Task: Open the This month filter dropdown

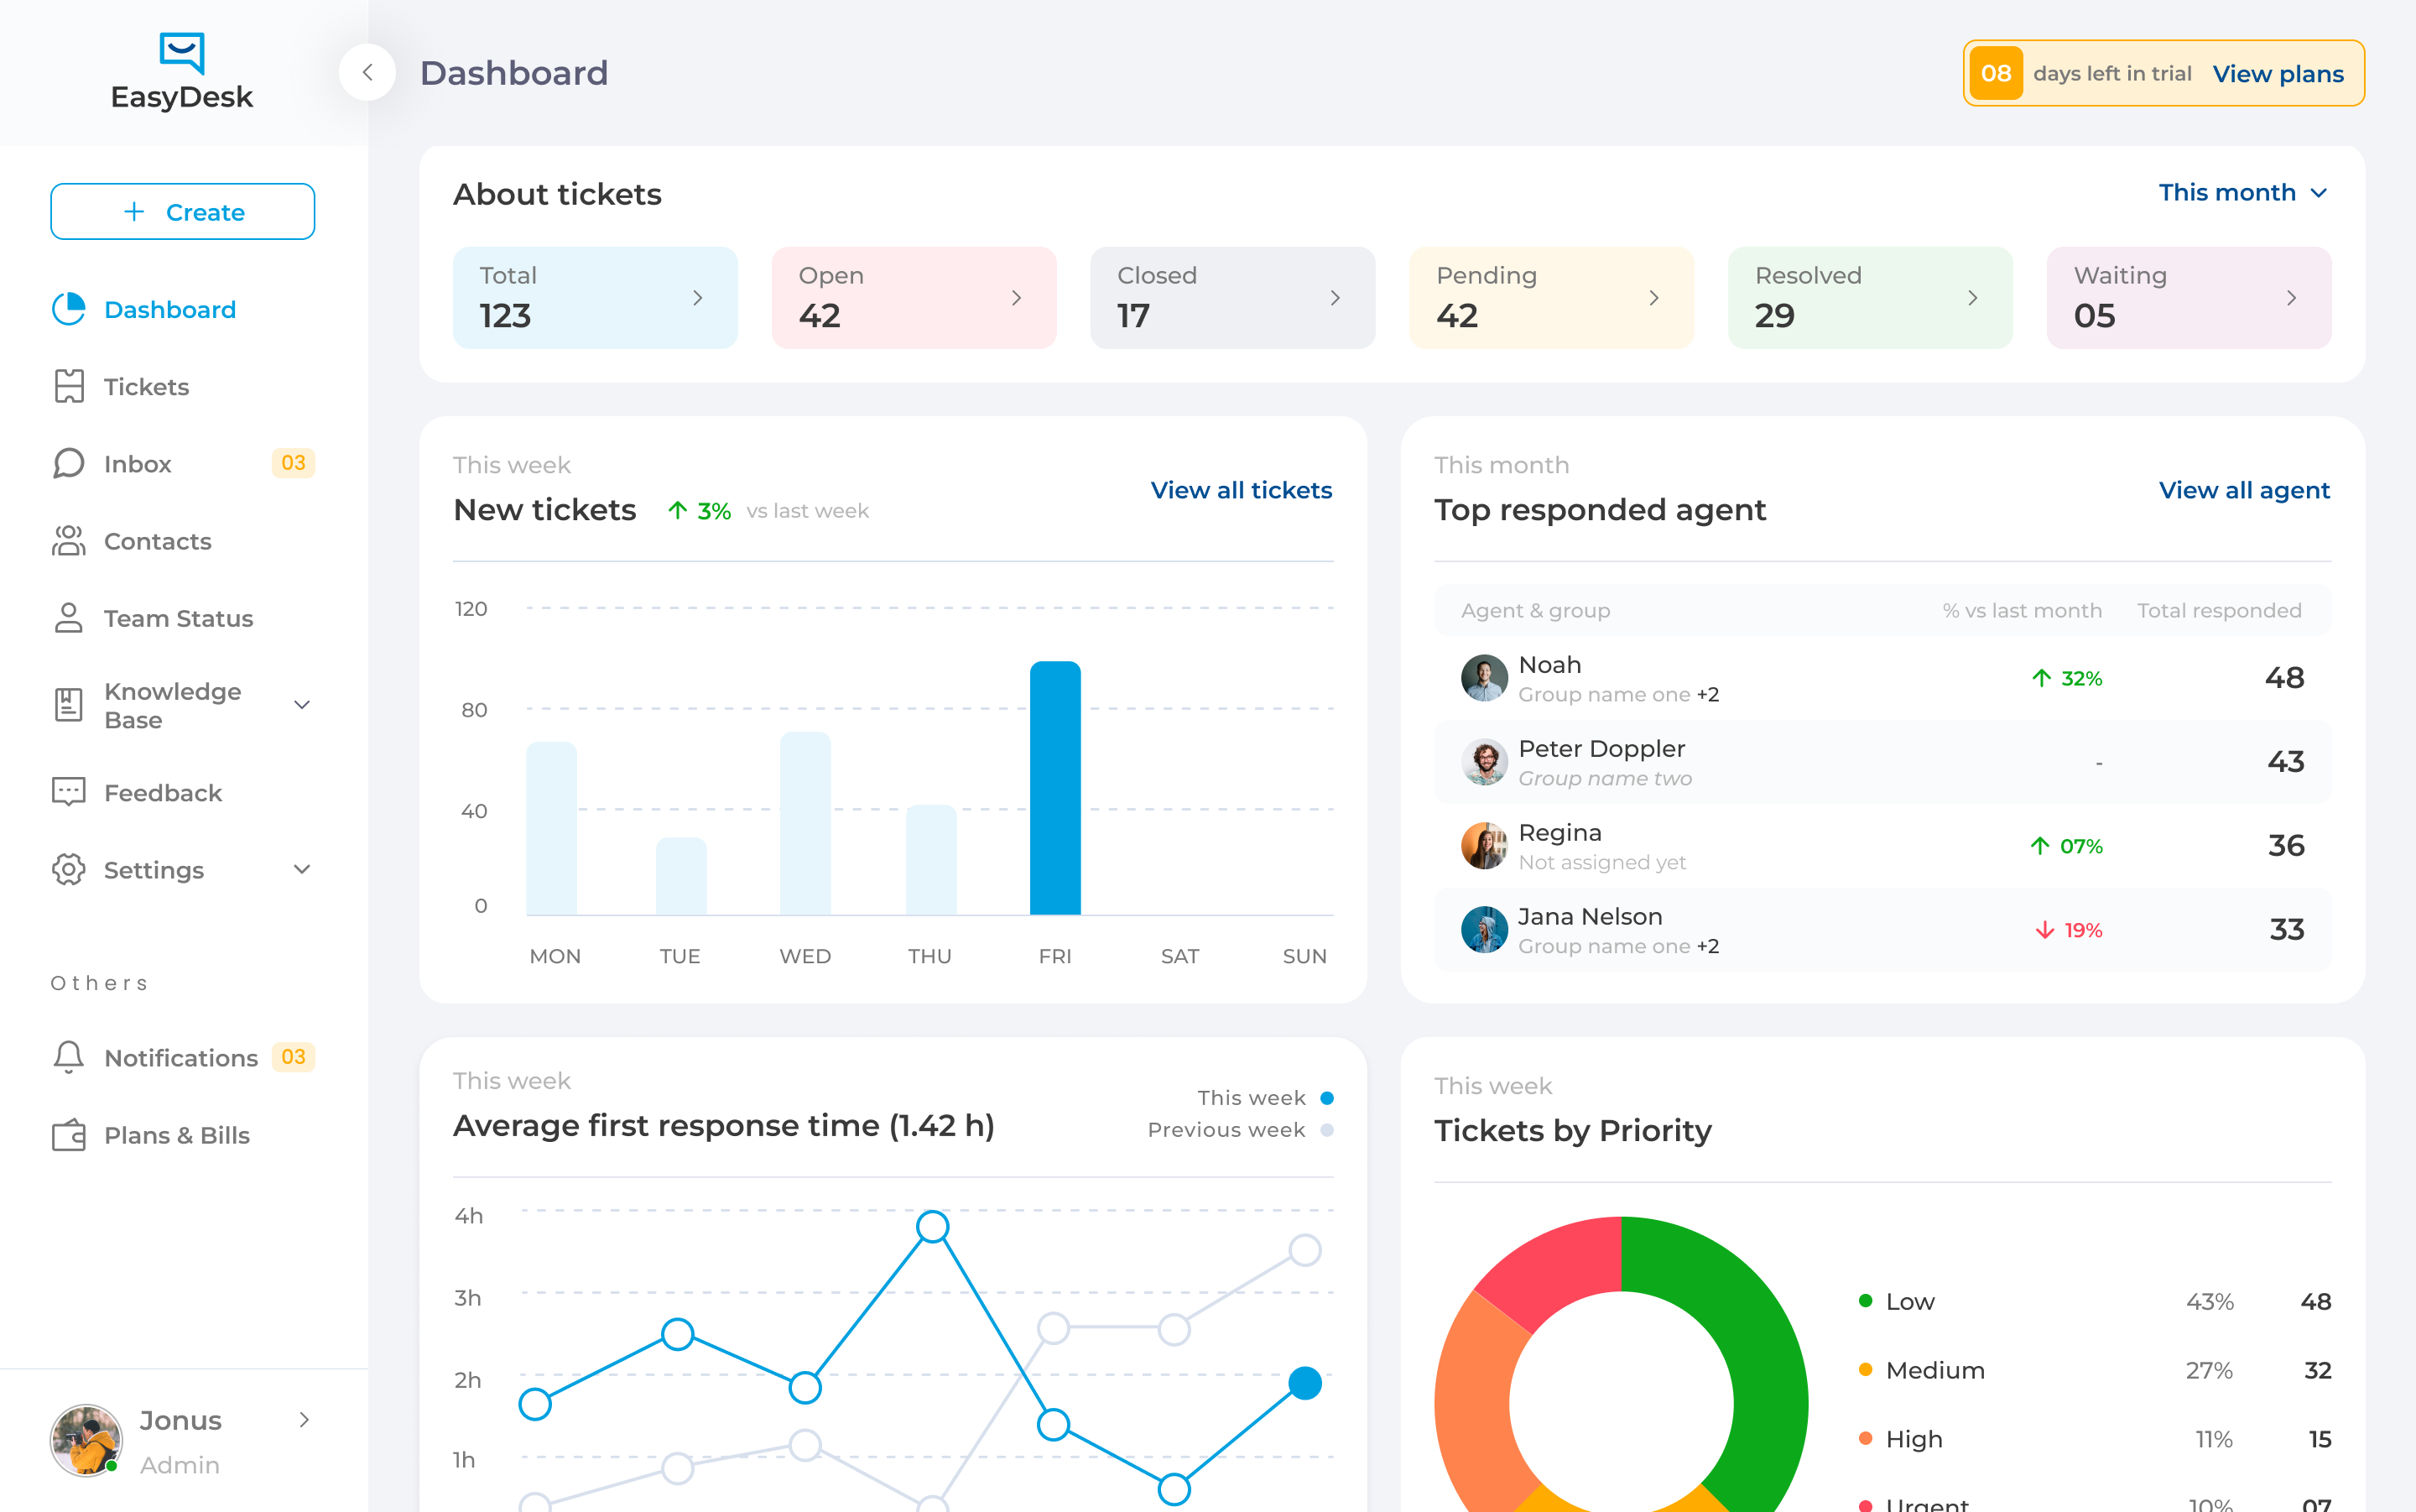Action: tap(2243, 192)
